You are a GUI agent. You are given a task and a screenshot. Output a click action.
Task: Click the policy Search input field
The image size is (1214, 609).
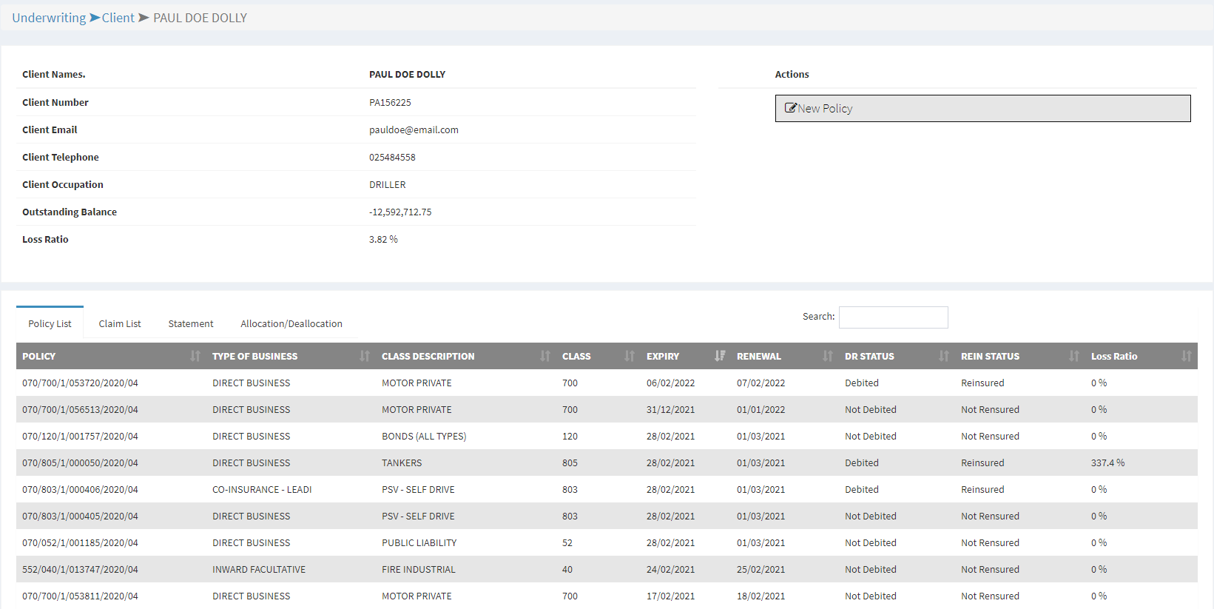pyautogui.click(x=893, y=317)
